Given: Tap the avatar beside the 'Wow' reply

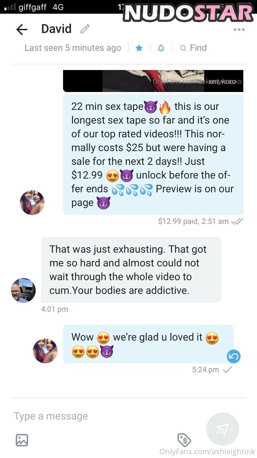Looking at the screenshot, I should (45, 351).
